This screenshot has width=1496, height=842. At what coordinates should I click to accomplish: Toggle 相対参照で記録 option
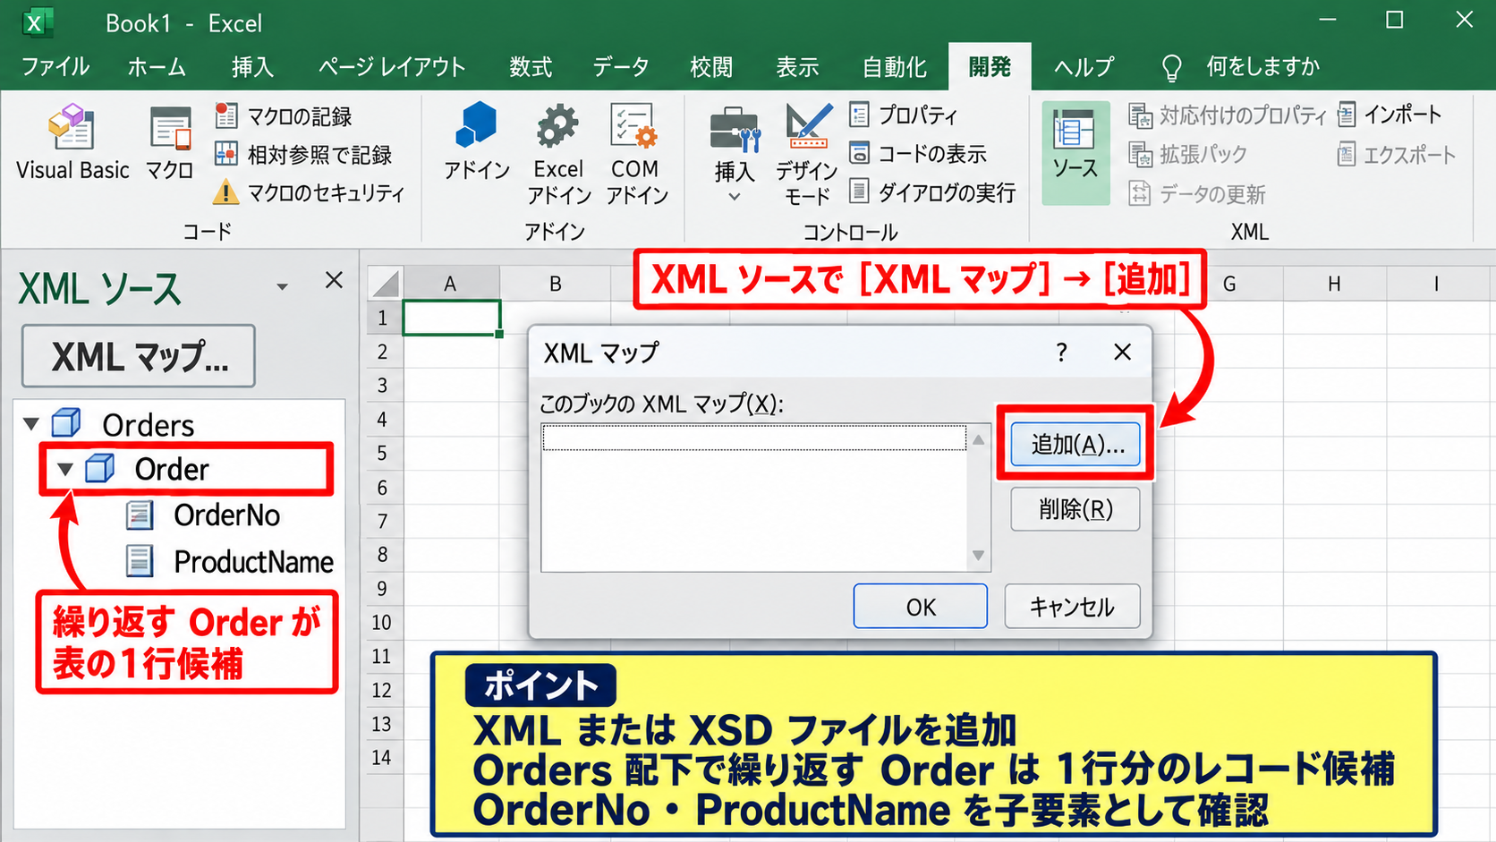(x=303, y=155)
